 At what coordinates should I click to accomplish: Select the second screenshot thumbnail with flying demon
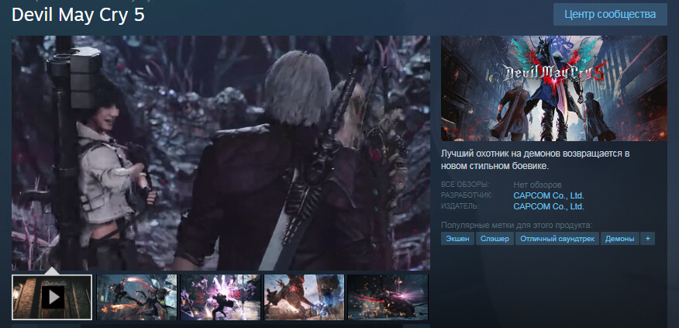pyautogui.click(x=136, y=297)
